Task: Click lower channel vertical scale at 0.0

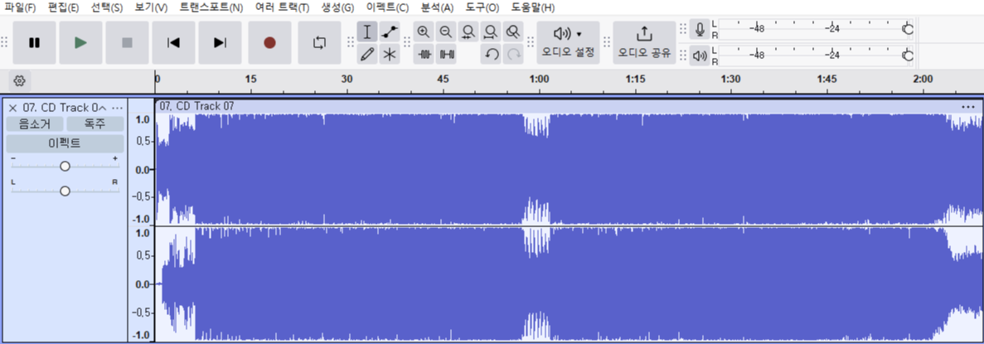Action: tap(143, 284)
